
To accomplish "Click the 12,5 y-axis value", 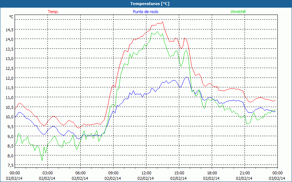I will [x=9, y=68].
